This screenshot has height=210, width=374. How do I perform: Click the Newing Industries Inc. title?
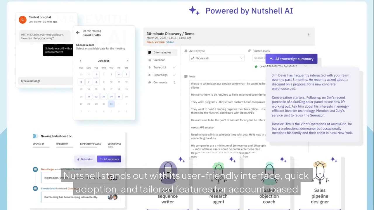(57, 136)
